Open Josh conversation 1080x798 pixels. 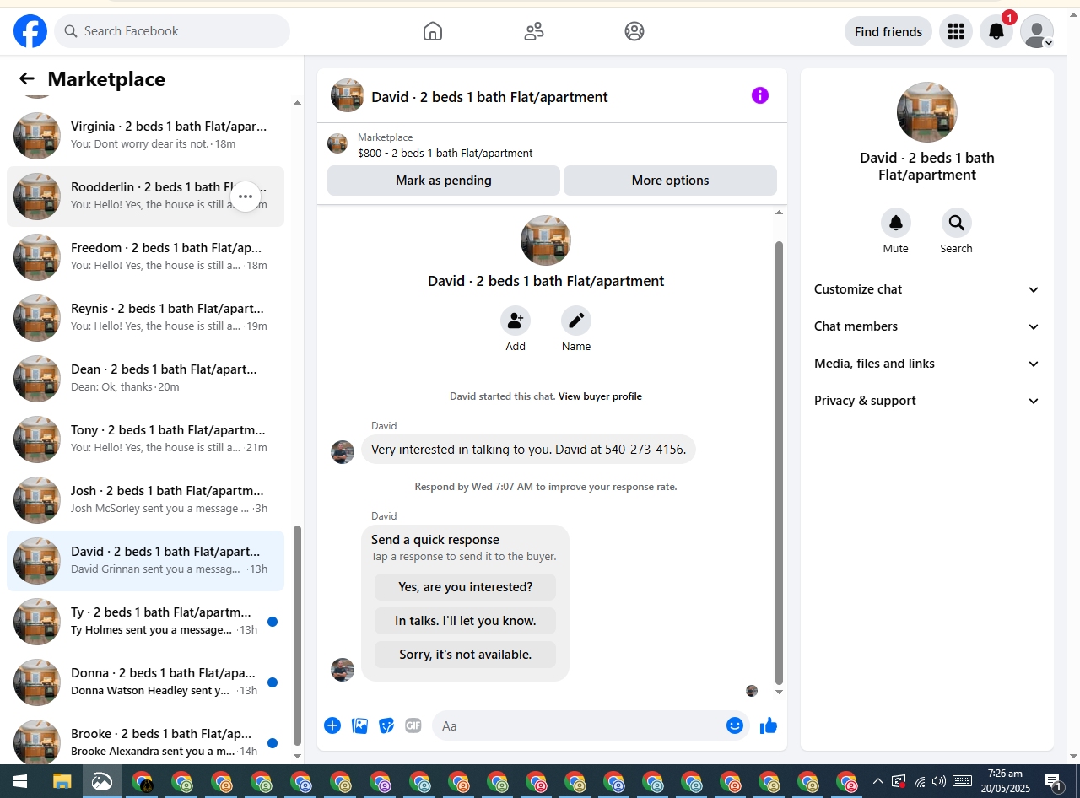point(145,499)
